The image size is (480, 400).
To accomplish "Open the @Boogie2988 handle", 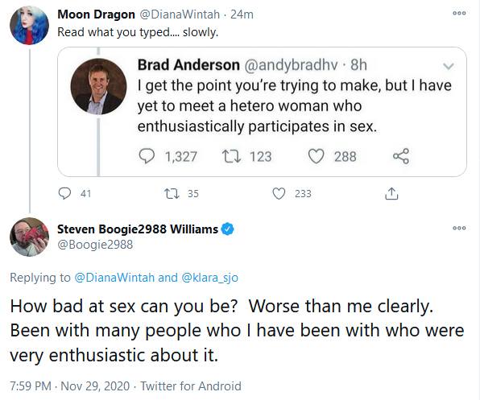I will pos(95,245).
